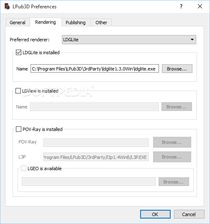The image size is (210, 224).
Task: Cancel the preferences dialog
Action: 189,214
